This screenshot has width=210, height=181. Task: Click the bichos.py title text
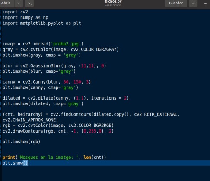point(113,2)
